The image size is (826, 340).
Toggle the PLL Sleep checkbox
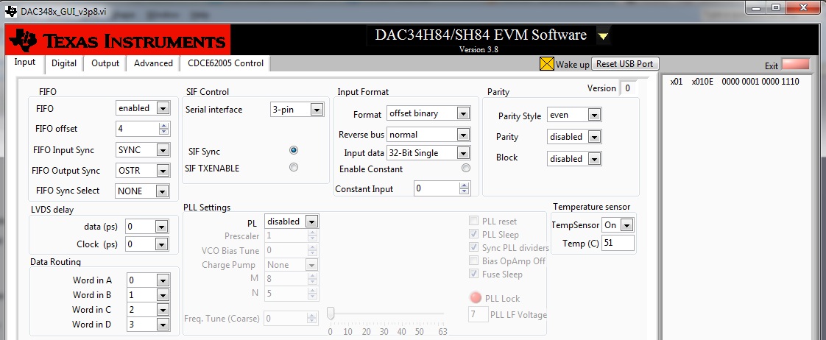click(x=473, y=234)
